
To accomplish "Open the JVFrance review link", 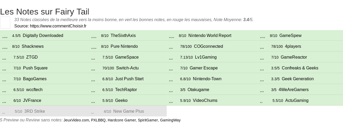I will (x=32, y=101).
